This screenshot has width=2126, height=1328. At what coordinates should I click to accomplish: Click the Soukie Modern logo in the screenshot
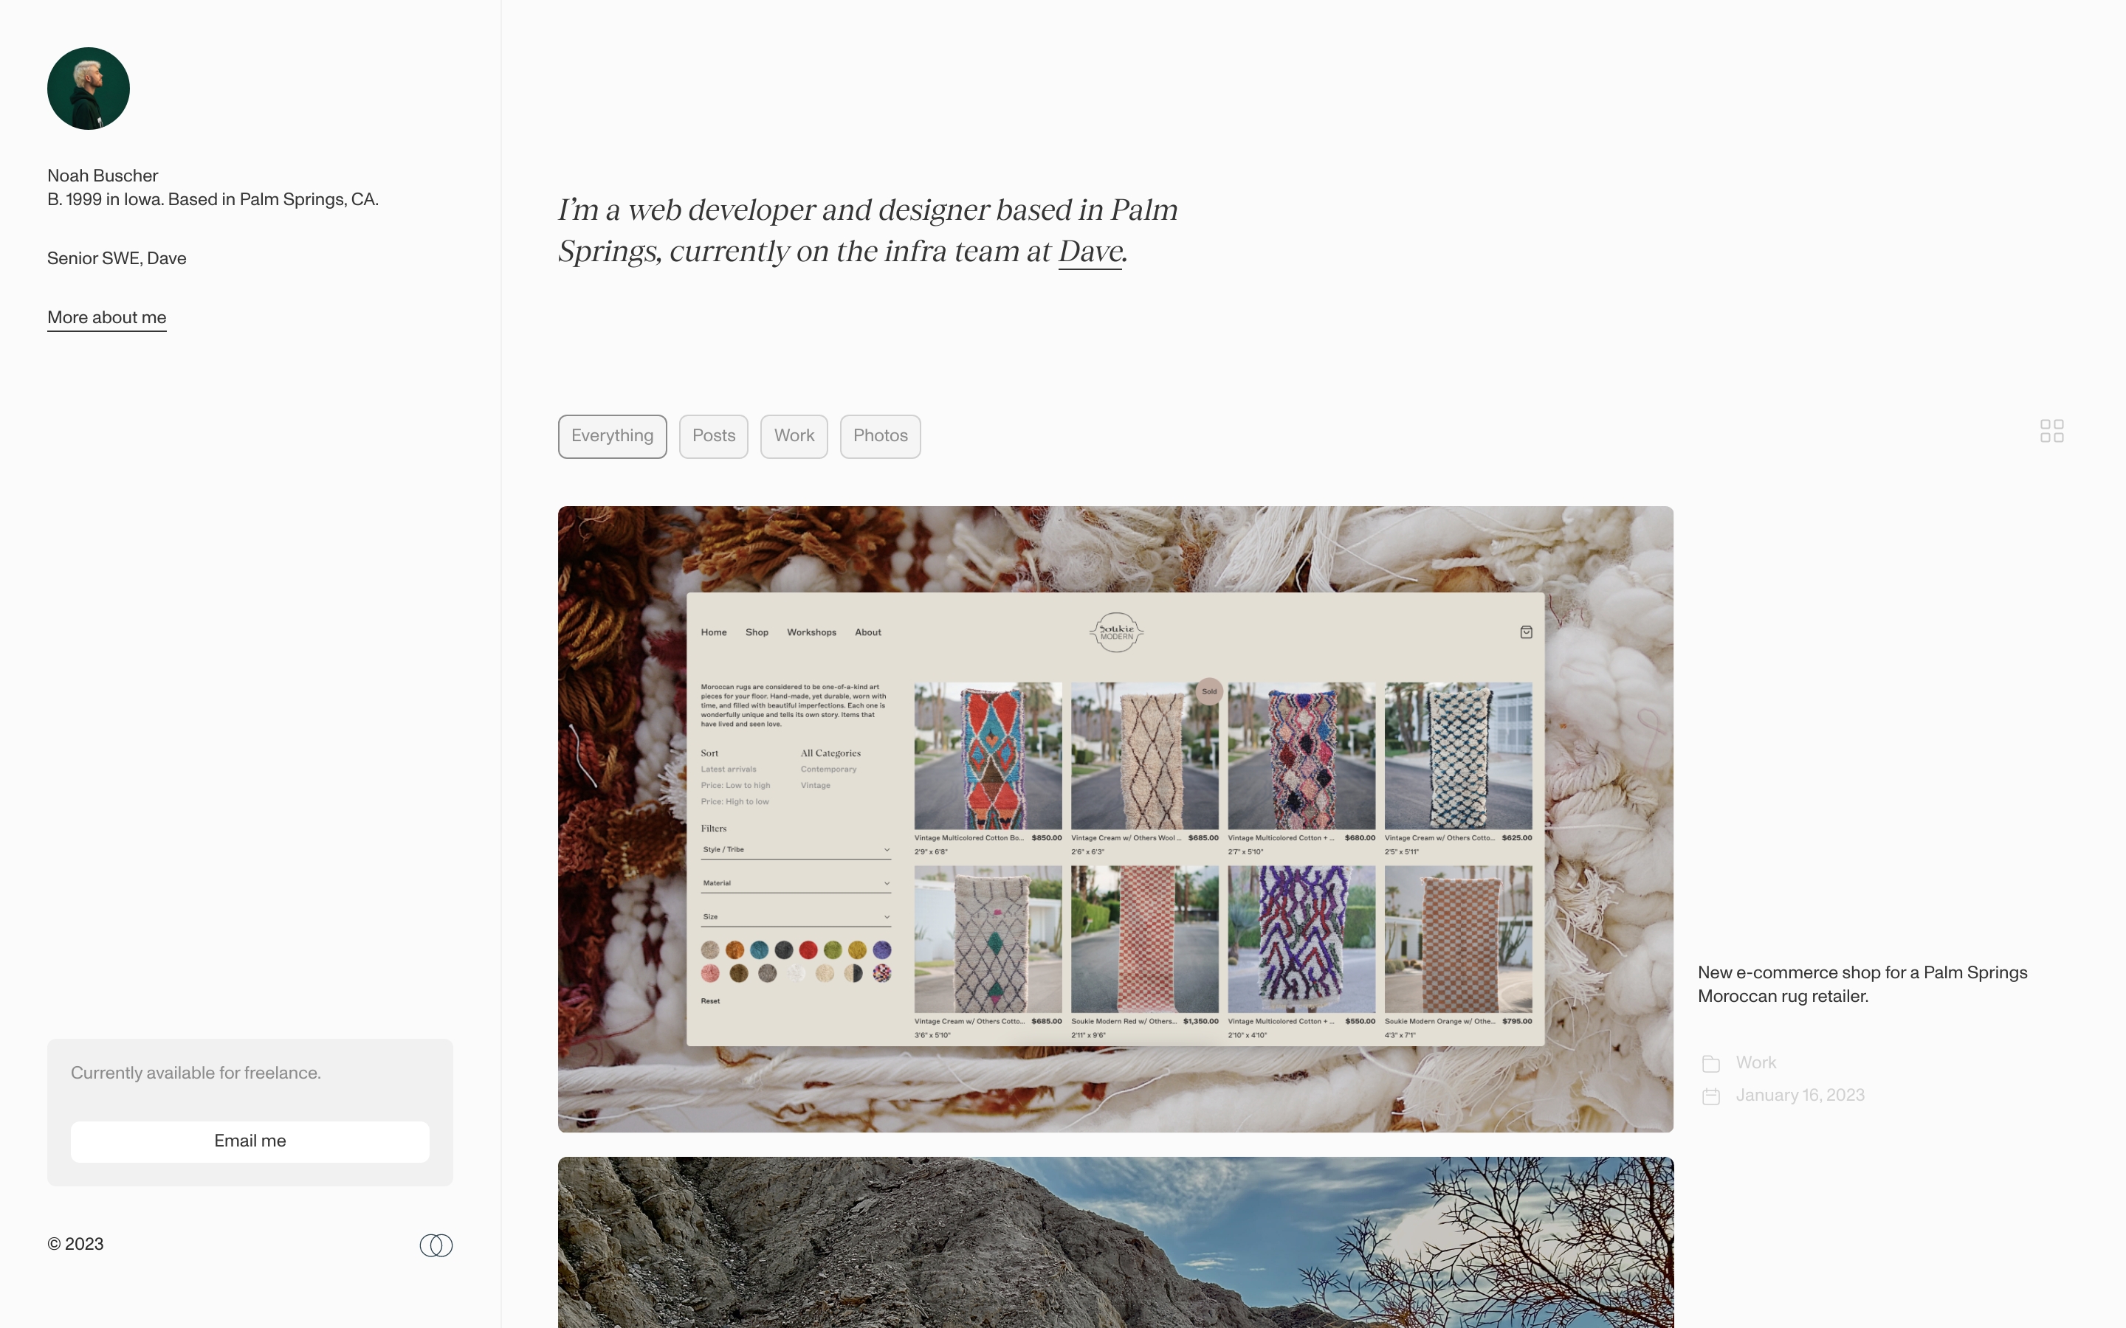pos(1115,632)
